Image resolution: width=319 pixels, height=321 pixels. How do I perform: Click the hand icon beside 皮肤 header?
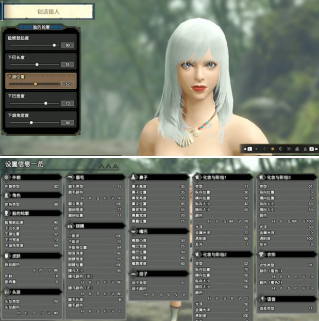coord(7,255)
